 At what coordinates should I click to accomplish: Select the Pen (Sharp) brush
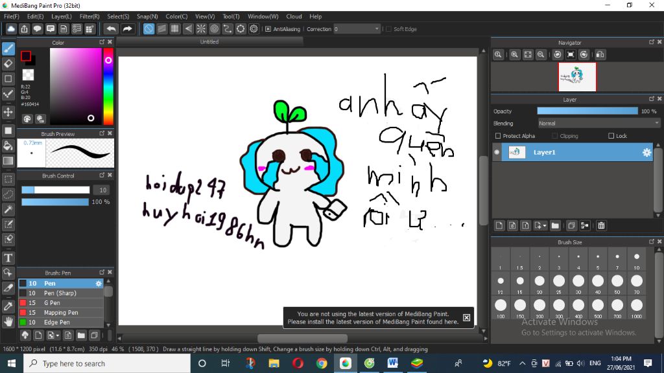click(x=60, y=293)
